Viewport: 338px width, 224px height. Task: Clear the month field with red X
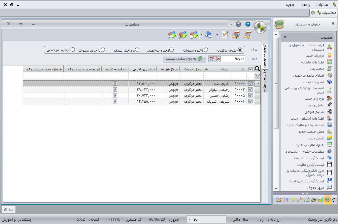[219, 59]
